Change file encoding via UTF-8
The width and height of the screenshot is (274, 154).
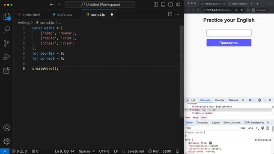pyautogui.click(x=104, y=151)
